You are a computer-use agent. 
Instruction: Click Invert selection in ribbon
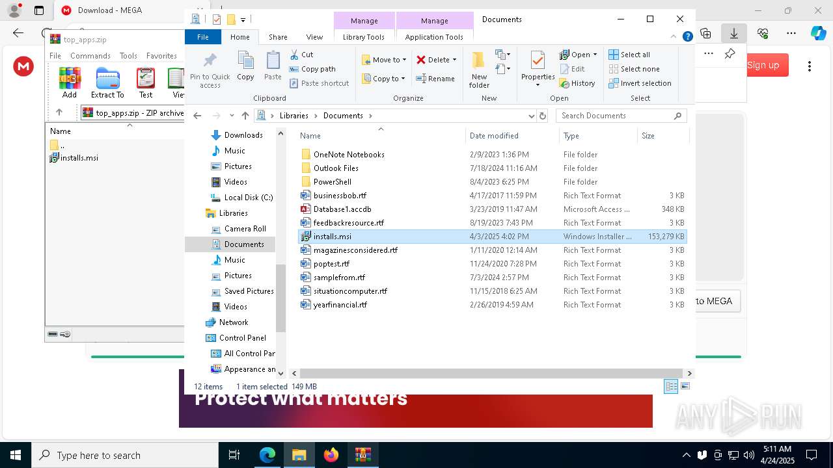point(640,83)
